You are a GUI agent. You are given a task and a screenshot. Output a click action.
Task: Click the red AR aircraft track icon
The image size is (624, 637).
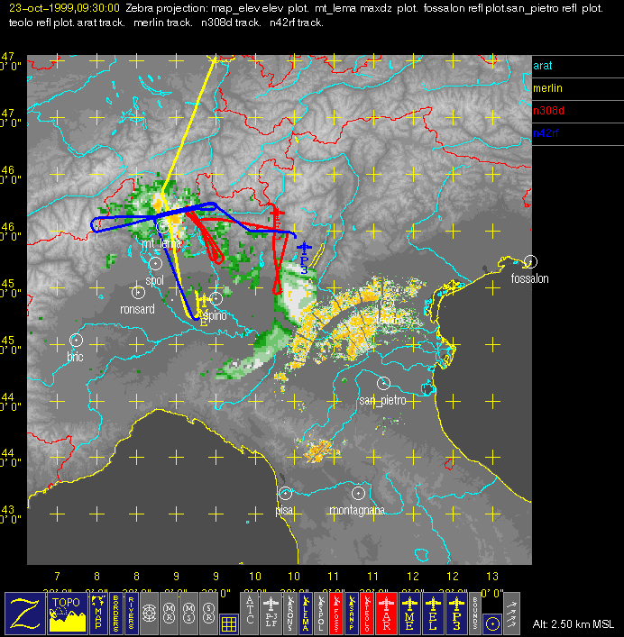point(388,613)
